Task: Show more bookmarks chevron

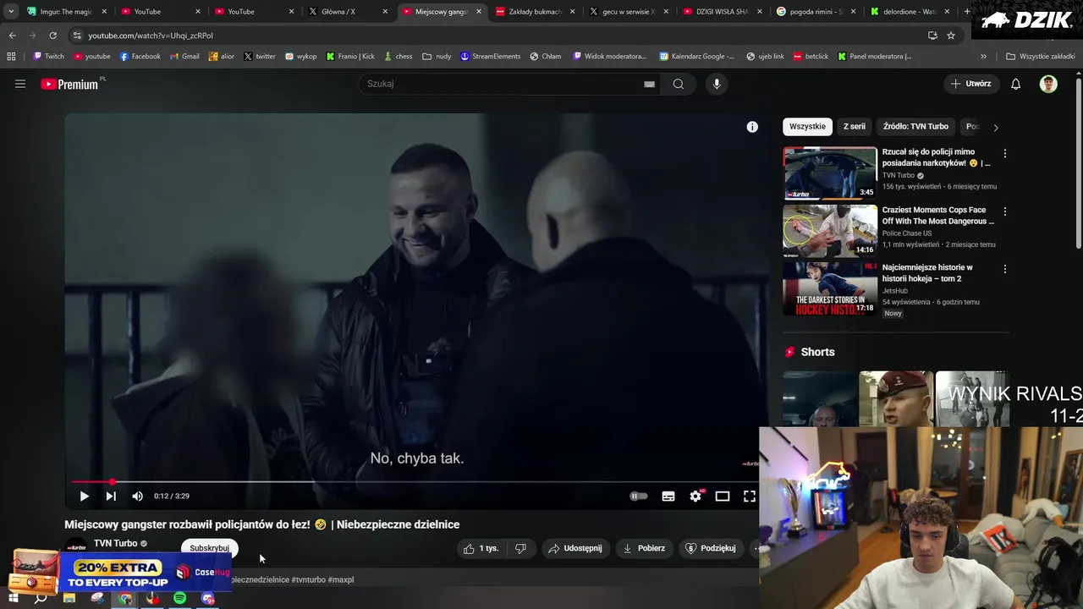Action: 983,57
